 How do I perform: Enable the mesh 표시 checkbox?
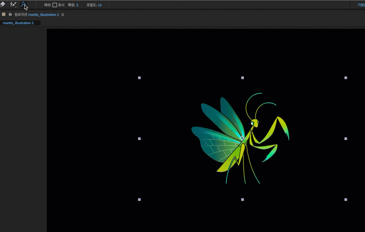click(x=55, y=5)
